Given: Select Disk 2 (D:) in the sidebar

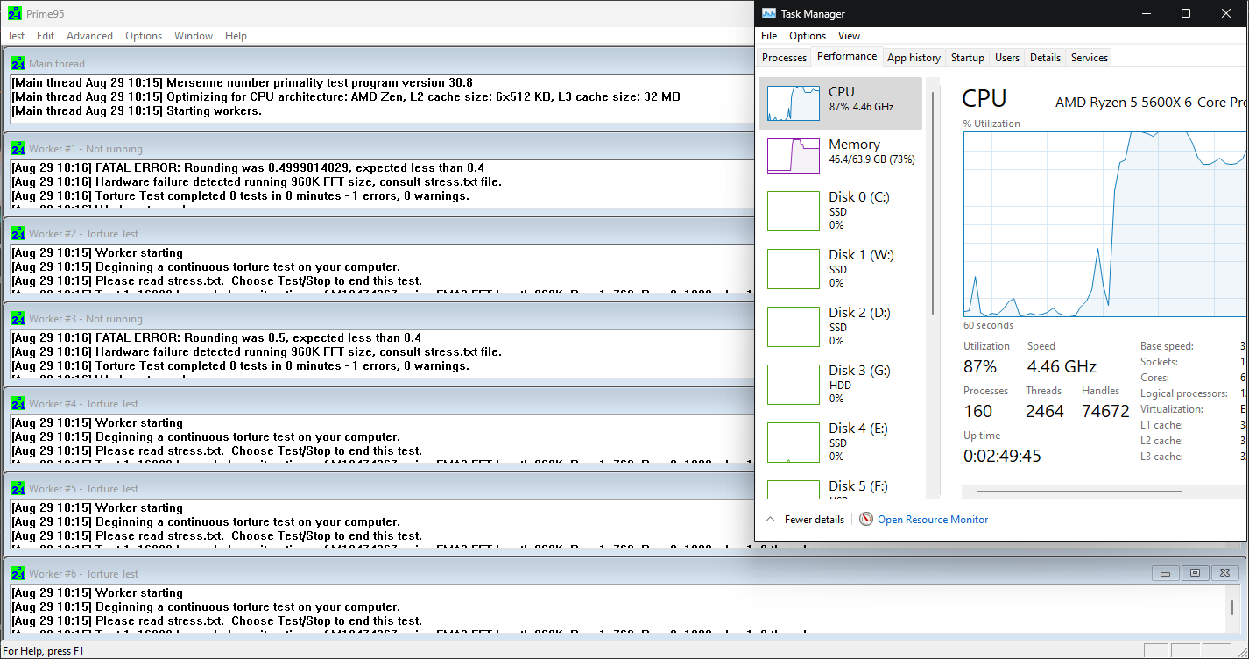Looking at the screenshot, I should [841, 326].
